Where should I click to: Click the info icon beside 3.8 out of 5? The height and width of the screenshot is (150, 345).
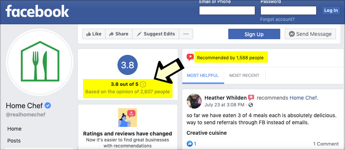click(x=143, y=84)
